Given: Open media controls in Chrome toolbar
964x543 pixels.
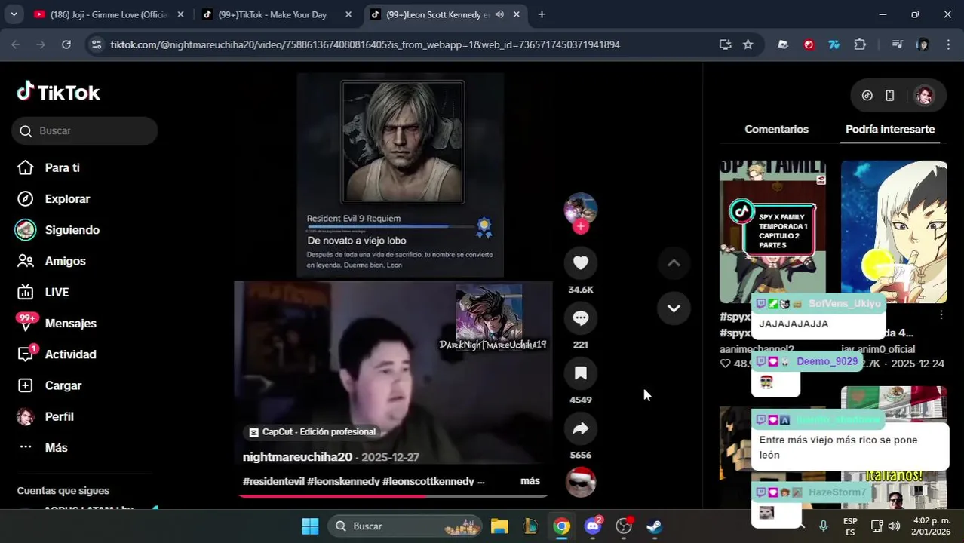Looking at the screenshot, I should (x=897, y=44).
